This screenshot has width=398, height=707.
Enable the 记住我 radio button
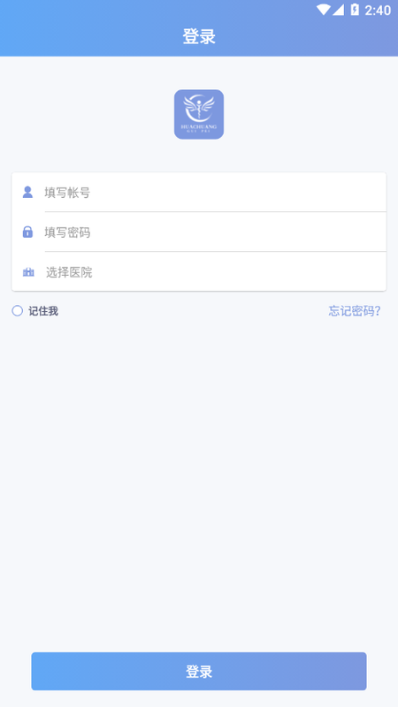[x=17, y=311]
